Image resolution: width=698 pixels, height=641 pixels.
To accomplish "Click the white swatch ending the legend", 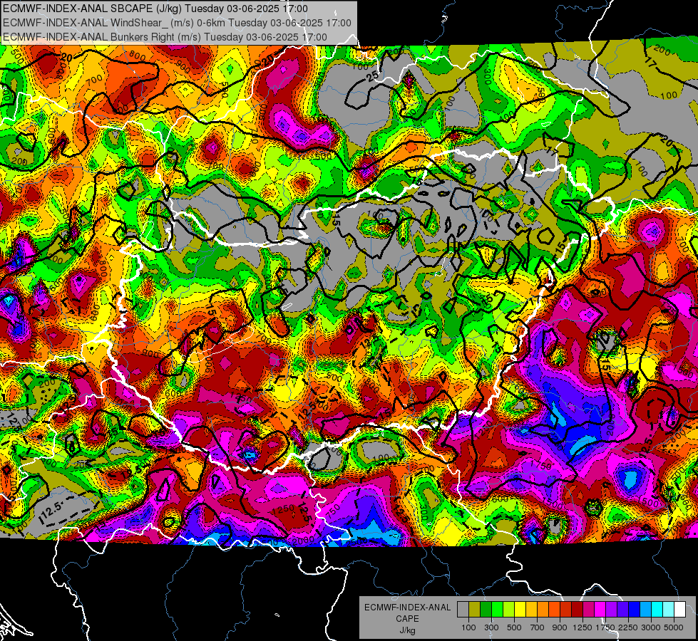I will pos(679,610).
